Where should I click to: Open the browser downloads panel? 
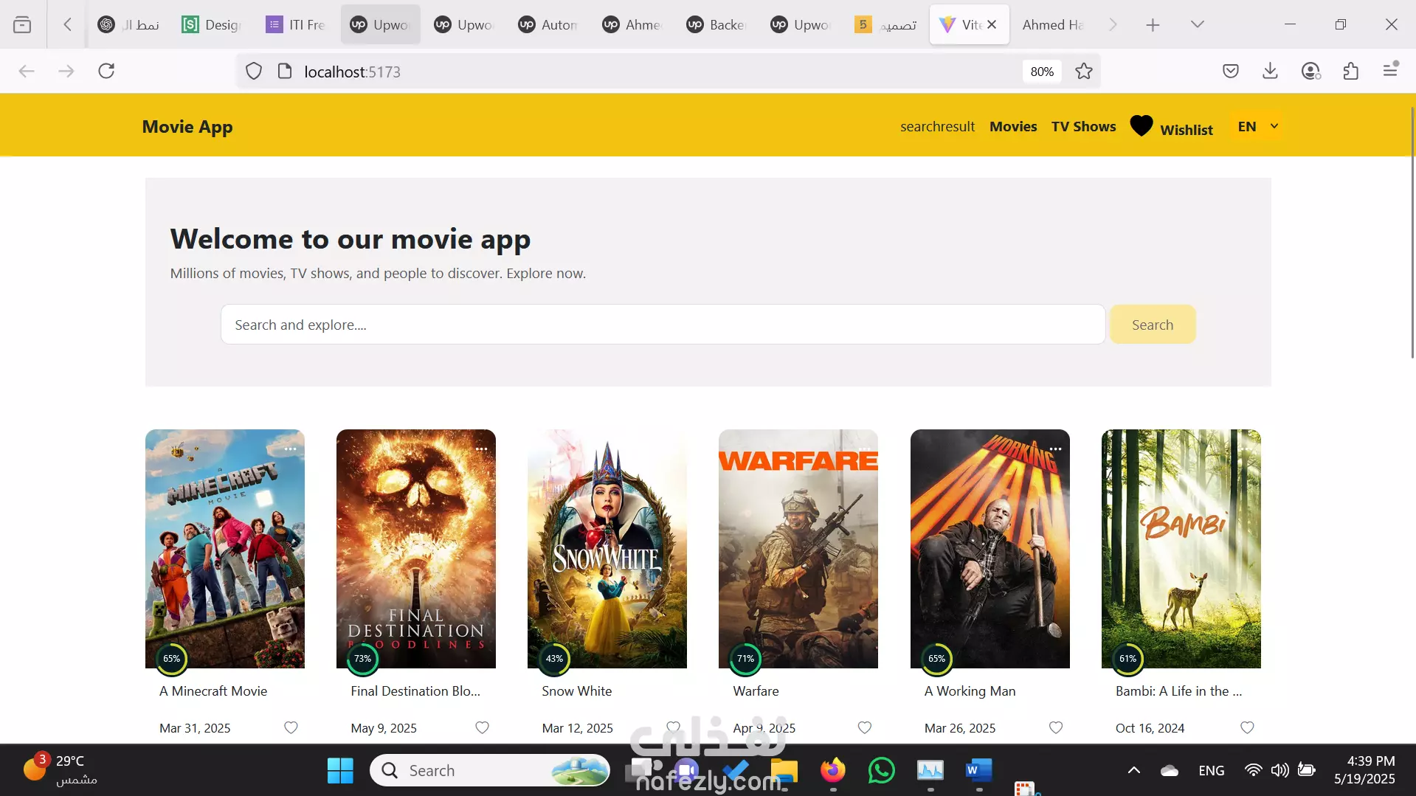pyautogui.click(x=1270, y=71)
